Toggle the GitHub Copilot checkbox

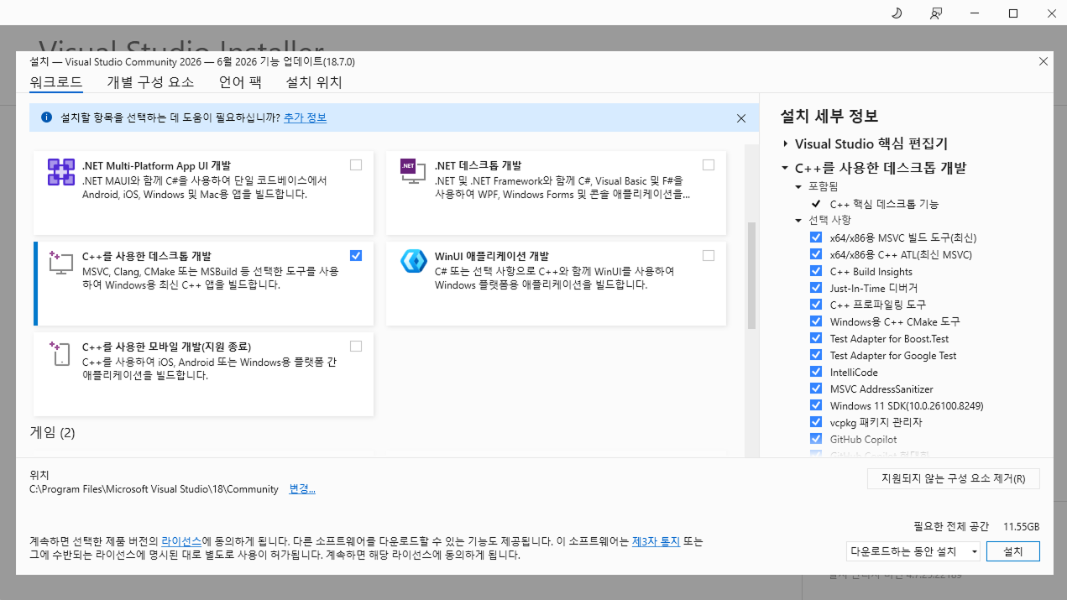click(x=816, y=439)
